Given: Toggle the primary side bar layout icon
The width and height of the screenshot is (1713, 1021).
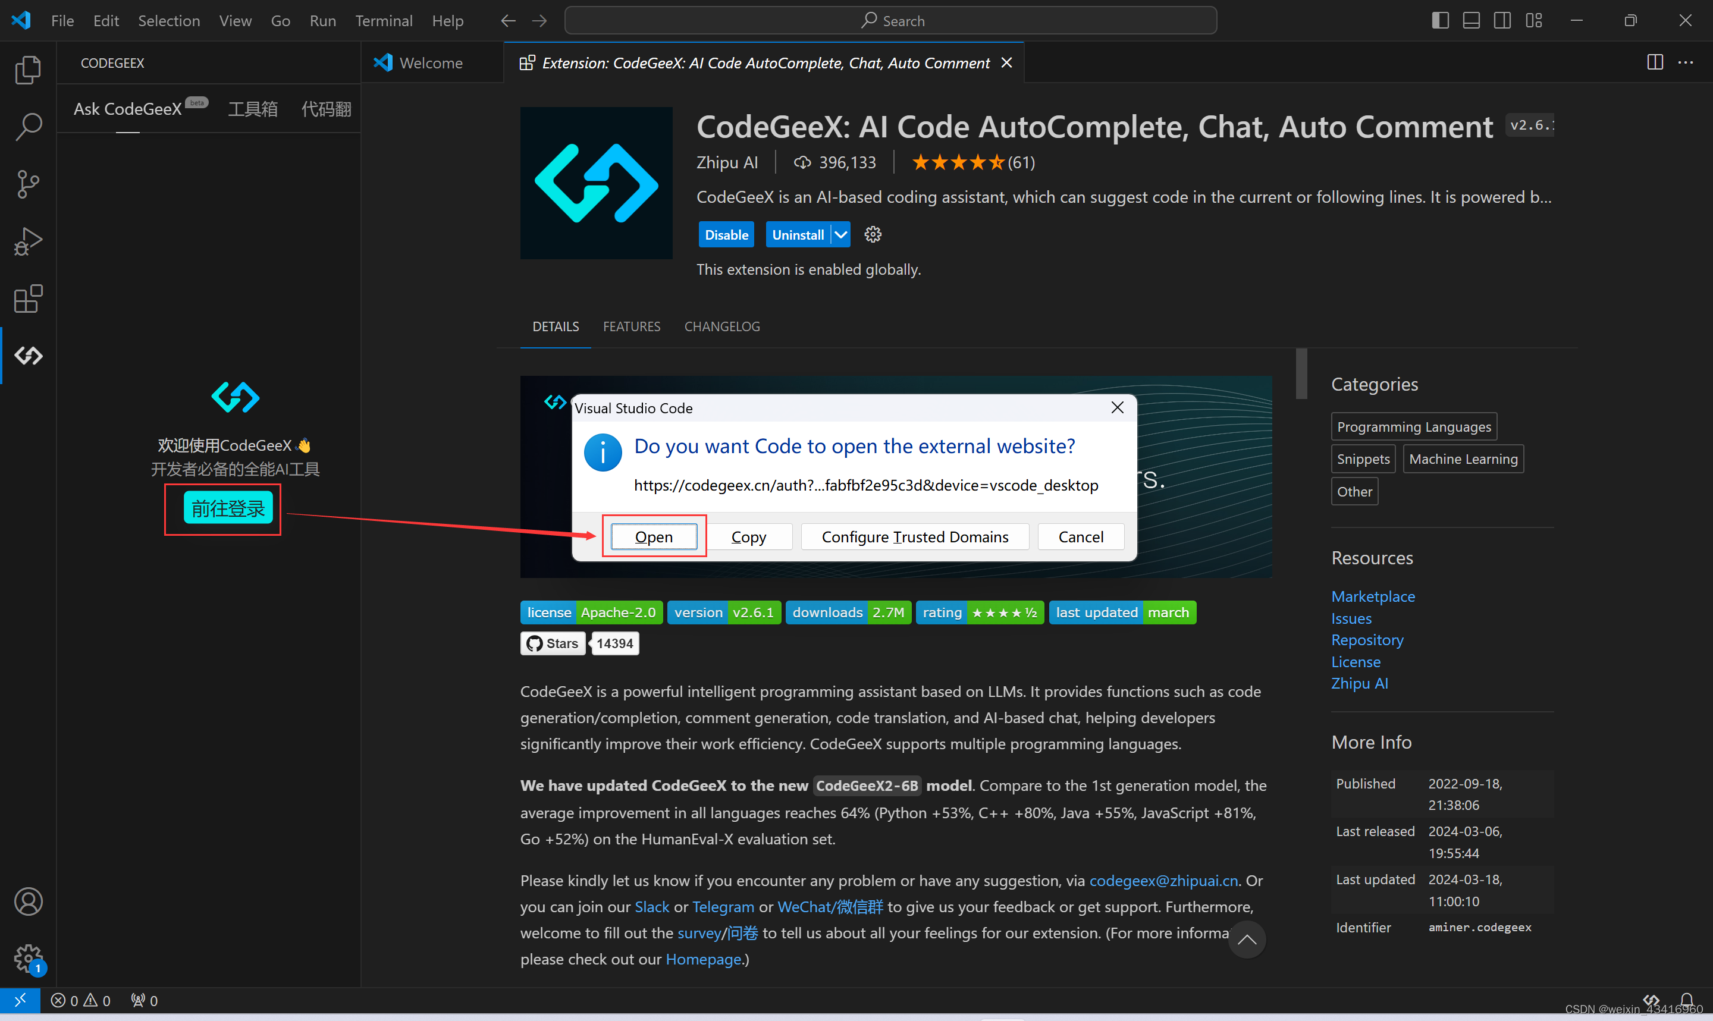Looking at the screenshot, I should coord(1440,21).
